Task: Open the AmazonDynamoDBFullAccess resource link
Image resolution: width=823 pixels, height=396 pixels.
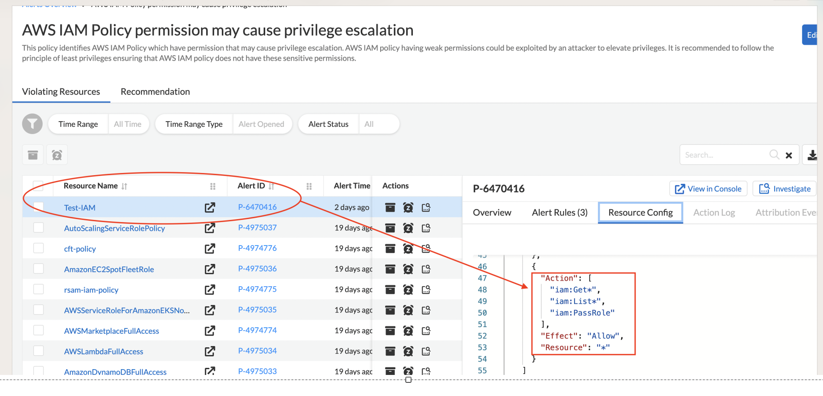Action: (x=115, y=372)
